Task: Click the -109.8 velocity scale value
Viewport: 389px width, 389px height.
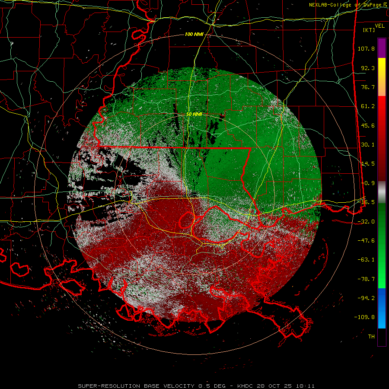Action: (x=364, y=317)
